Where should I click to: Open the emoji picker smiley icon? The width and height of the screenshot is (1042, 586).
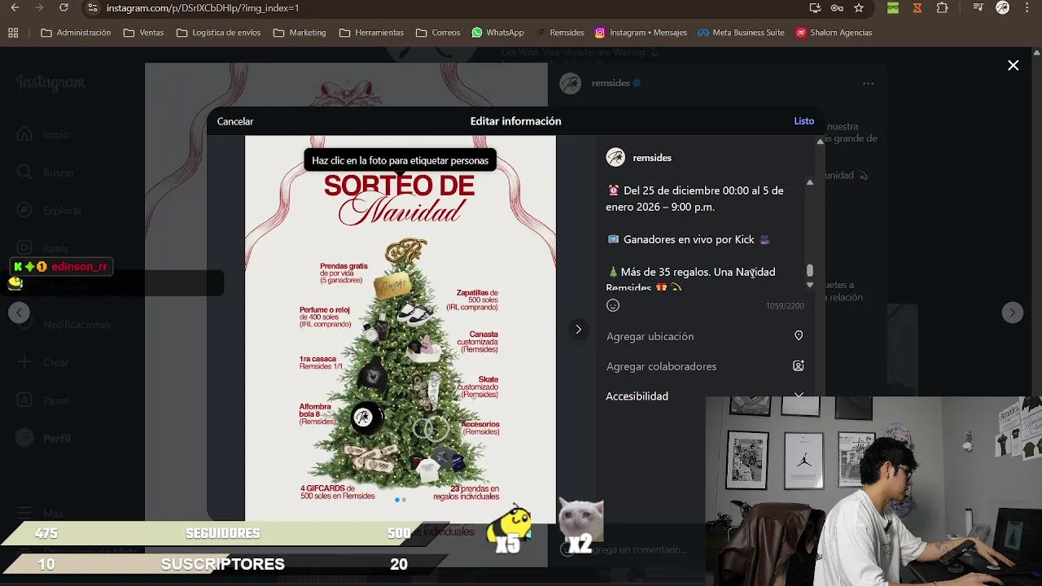(613, 305)
